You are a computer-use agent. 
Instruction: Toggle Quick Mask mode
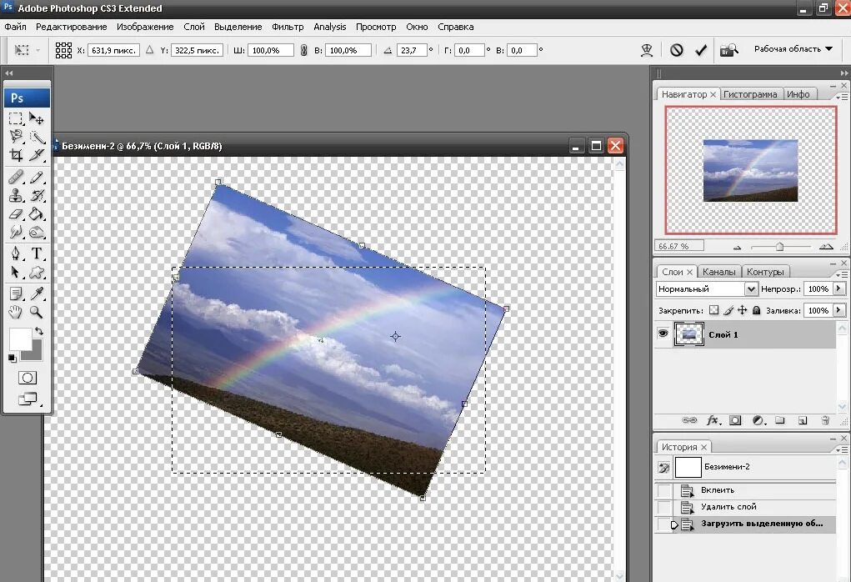coord(28,378)
